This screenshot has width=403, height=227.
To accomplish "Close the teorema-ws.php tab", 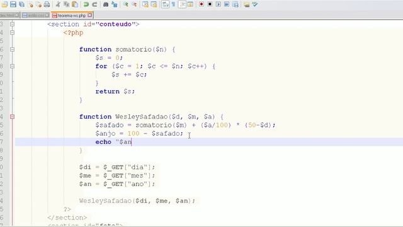I will click(x=89, y=15).
